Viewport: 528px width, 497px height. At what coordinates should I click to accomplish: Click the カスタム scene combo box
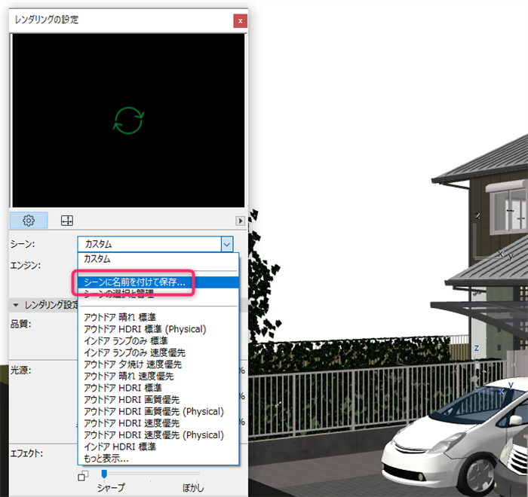155,244
